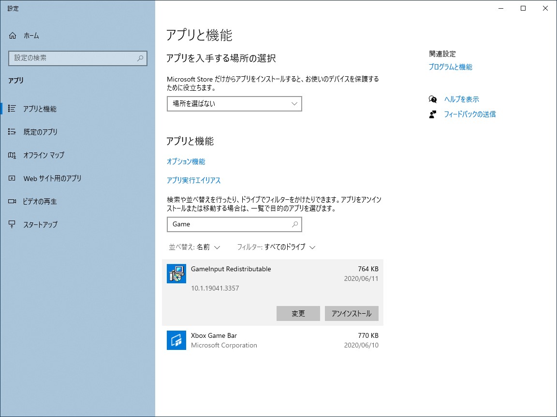Click the Xbox Game Bar app icon
The width and height of the screenshot is (557, 417).
176,340
